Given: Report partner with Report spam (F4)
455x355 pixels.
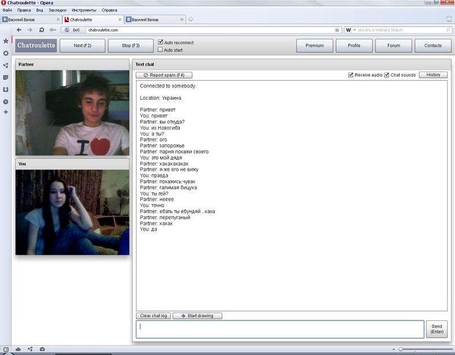Looking at the screenshot, I should pyautogui.click(x=164, y=75).
